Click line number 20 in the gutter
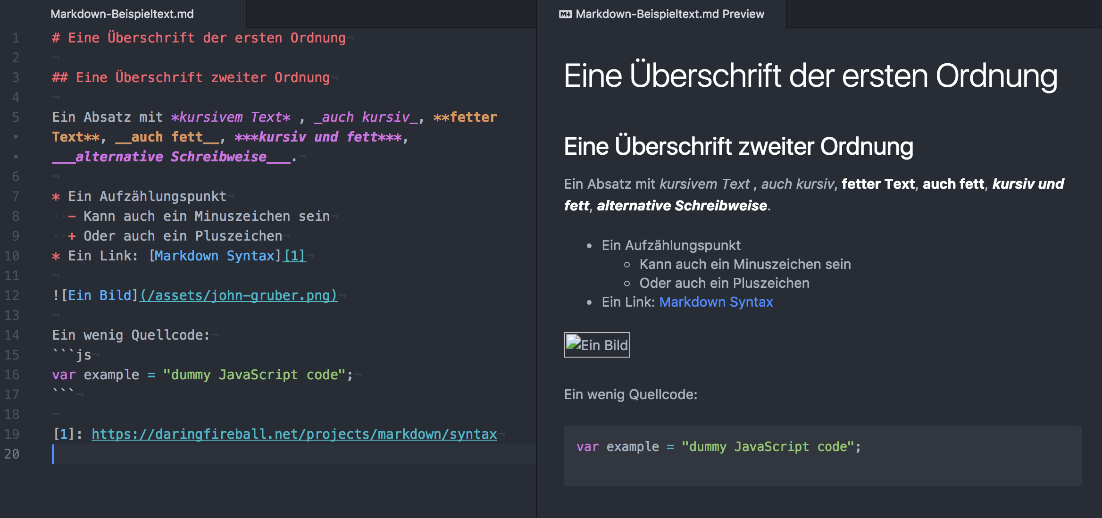 (x=12, y=454)
